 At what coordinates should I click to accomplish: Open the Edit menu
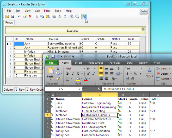(x=18, y=11)
